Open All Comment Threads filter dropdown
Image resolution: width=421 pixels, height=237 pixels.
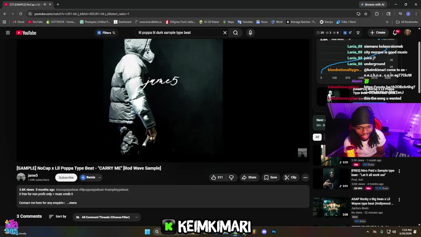click(107, 217)
